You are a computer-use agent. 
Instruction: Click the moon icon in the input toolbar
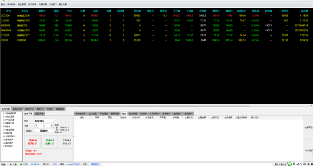tap(297, 164)
